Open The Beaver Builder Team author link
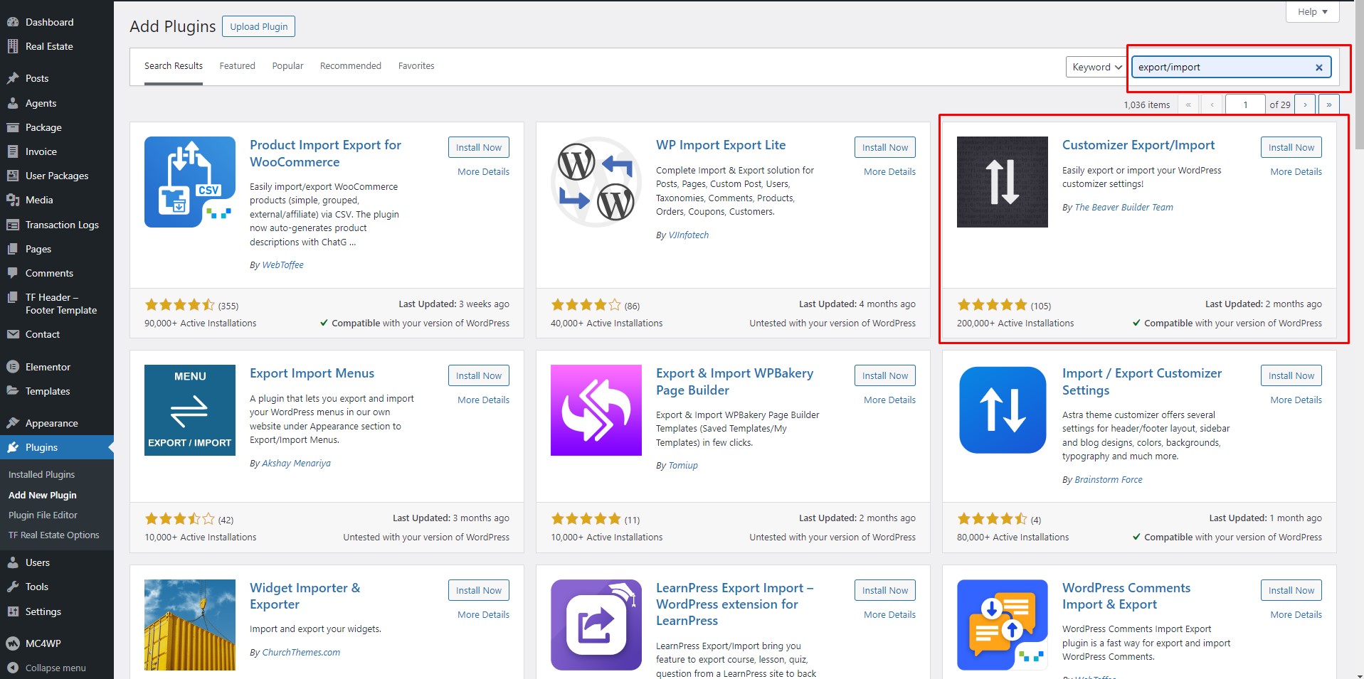 pos(1124,207)
